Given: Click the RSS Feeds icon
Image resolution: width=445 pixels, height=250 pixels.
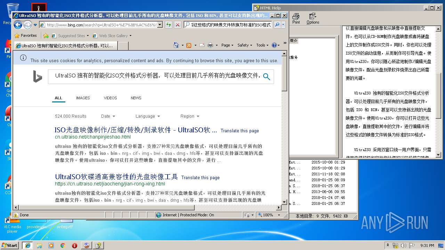Looking at the screenshot, I should click(189, 45).
